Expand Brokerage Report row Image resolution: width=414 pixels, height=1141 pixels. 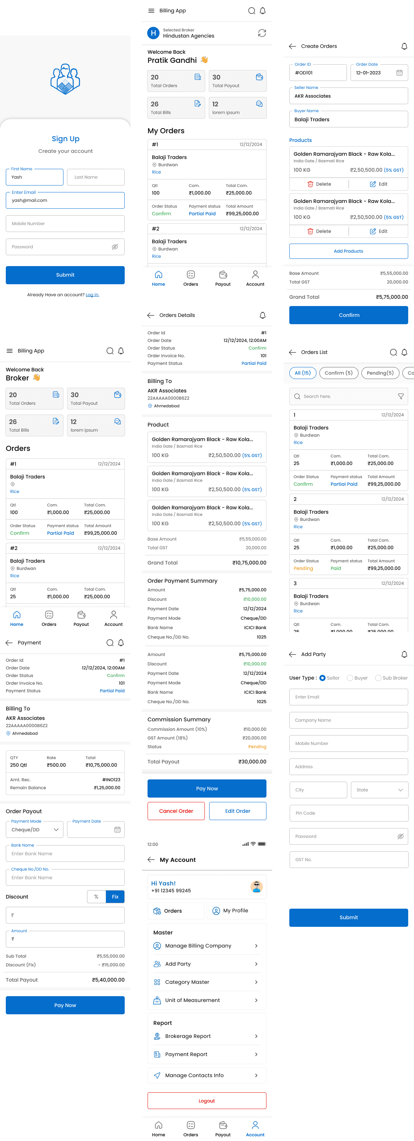(207, 1036)
